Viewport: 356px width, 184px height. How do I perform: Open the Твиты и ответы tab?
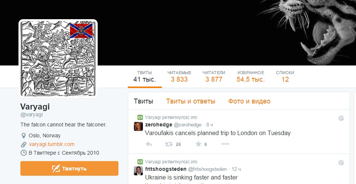[x=190, y=101]
